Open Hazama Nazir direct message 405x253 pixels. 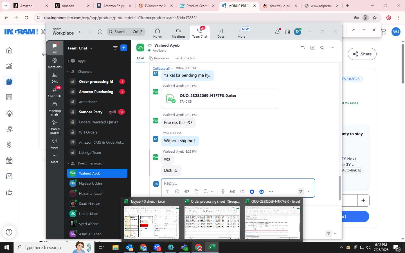click(x=97, y=193)
